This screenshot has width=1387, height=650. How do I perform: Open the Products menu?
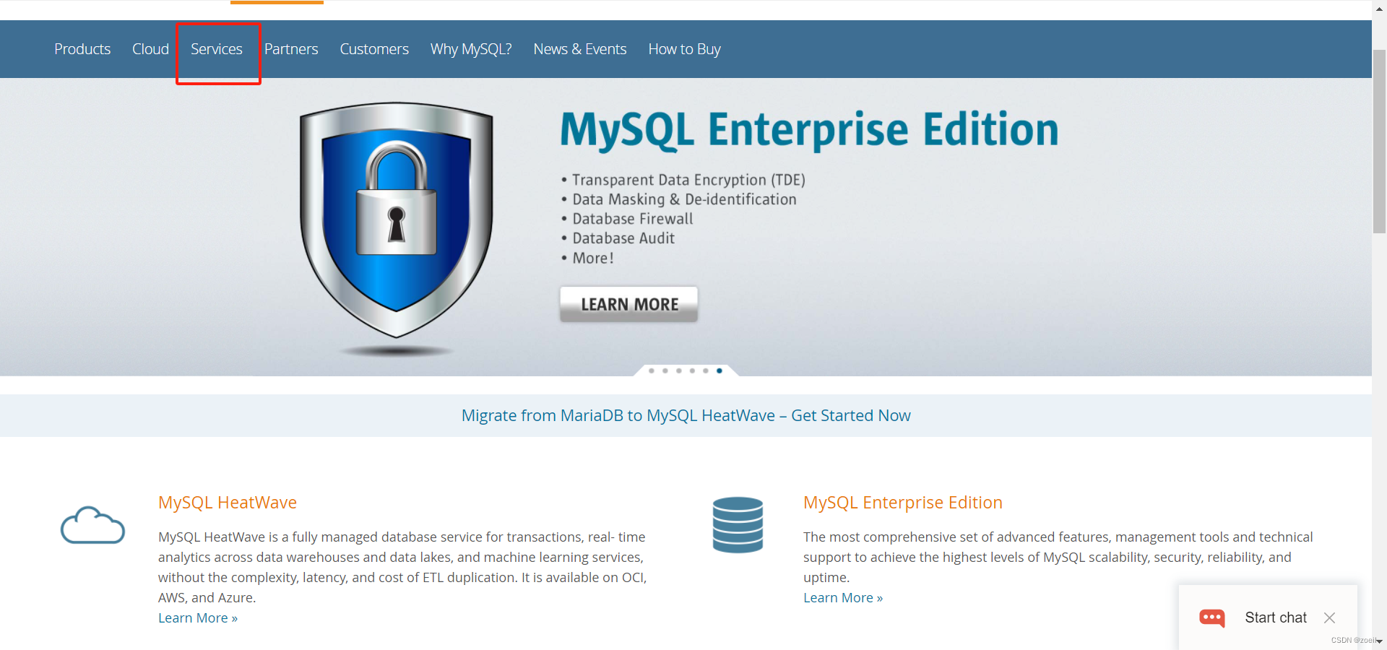pos(82,49)
